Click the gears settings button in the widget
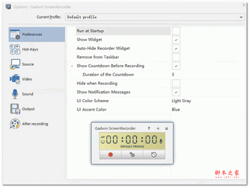The image size is (249, 187). pos(132,155)
